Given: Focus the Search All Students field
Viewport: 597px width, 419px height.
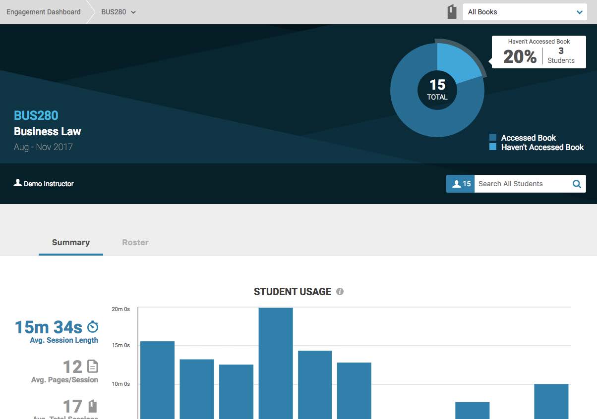Looking at the screenshot, I should pos(523,184).
